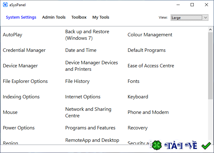Click the aSysPanel app icon in title bar
This screenshot has height=153, width=214.
(x=5, y=5)
